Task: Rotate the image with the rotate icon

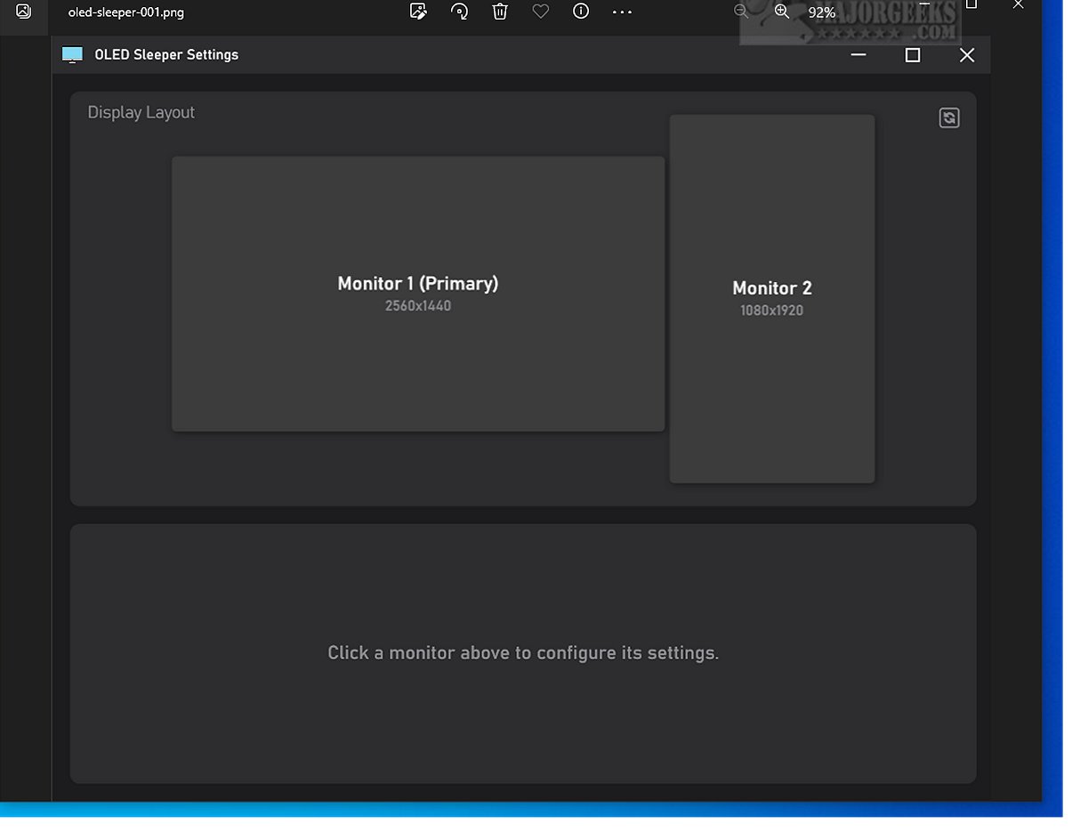Action: click(459, 12)
